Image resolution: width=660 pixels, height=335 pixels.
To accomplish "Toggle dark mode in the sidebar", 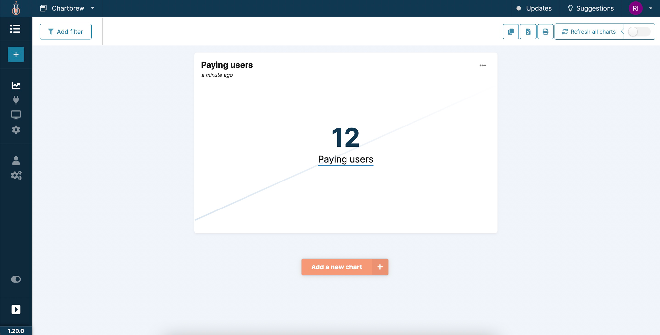I will point(16,279).
